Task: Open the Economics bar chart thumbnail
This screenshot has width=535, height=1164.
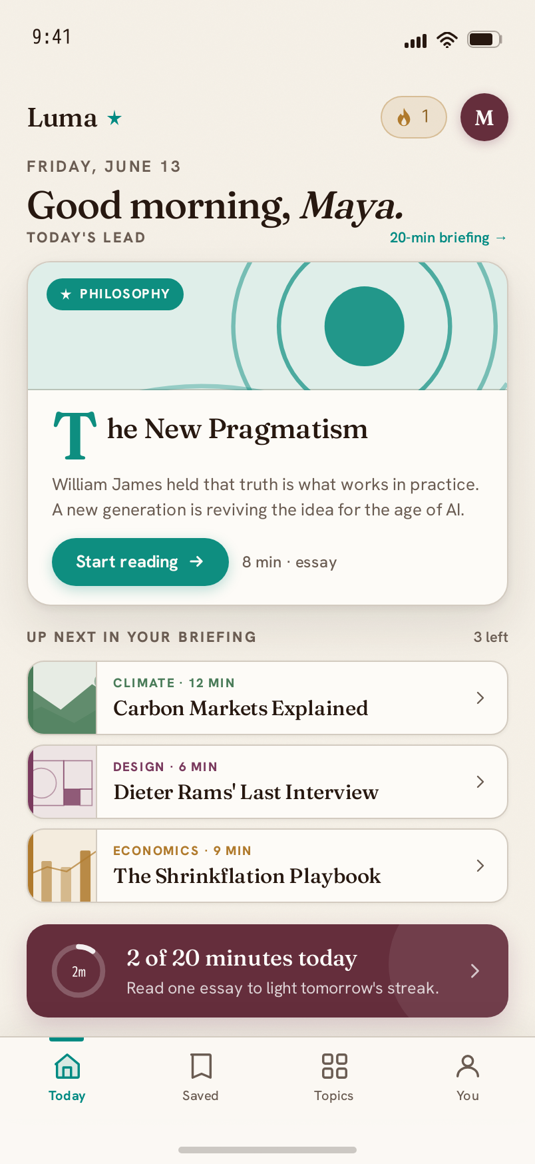Action: (x=63, y=866)
